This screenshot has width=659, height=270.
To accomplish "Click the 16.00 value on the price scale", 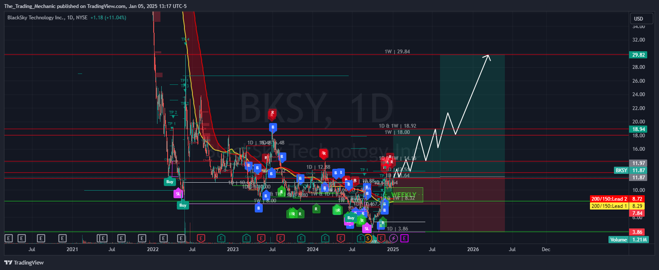I will click(638, 149).
